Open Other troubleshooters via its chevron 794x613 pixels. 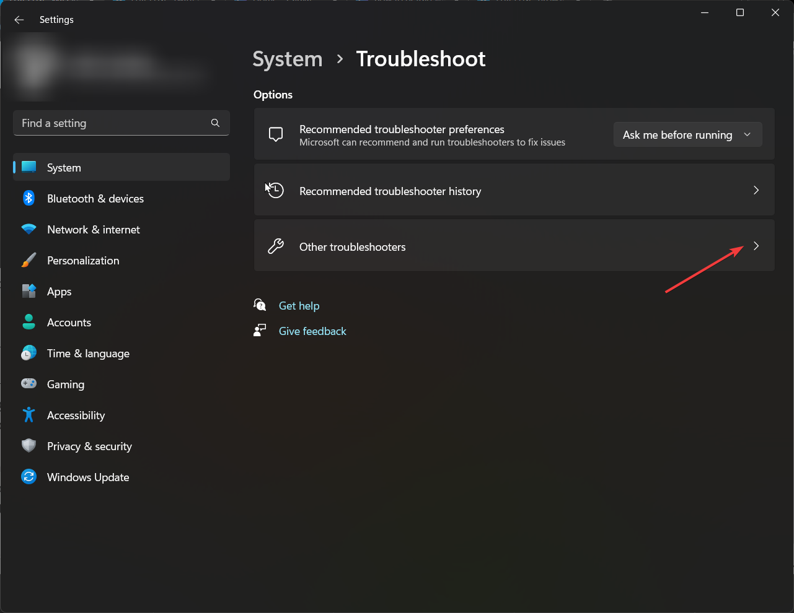pos(756,246)
